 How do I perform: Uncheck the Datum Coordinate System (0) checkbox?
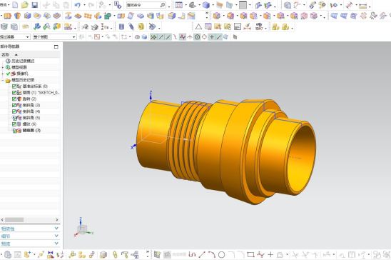(x=14, y=86)
